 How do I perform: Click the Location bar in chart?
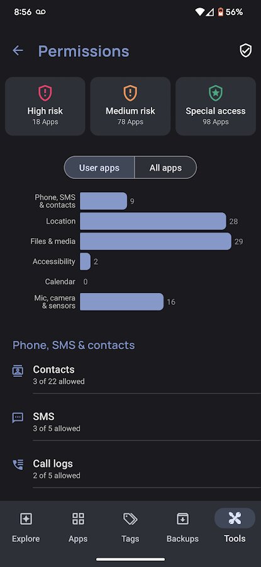click(x=153, y=221)
